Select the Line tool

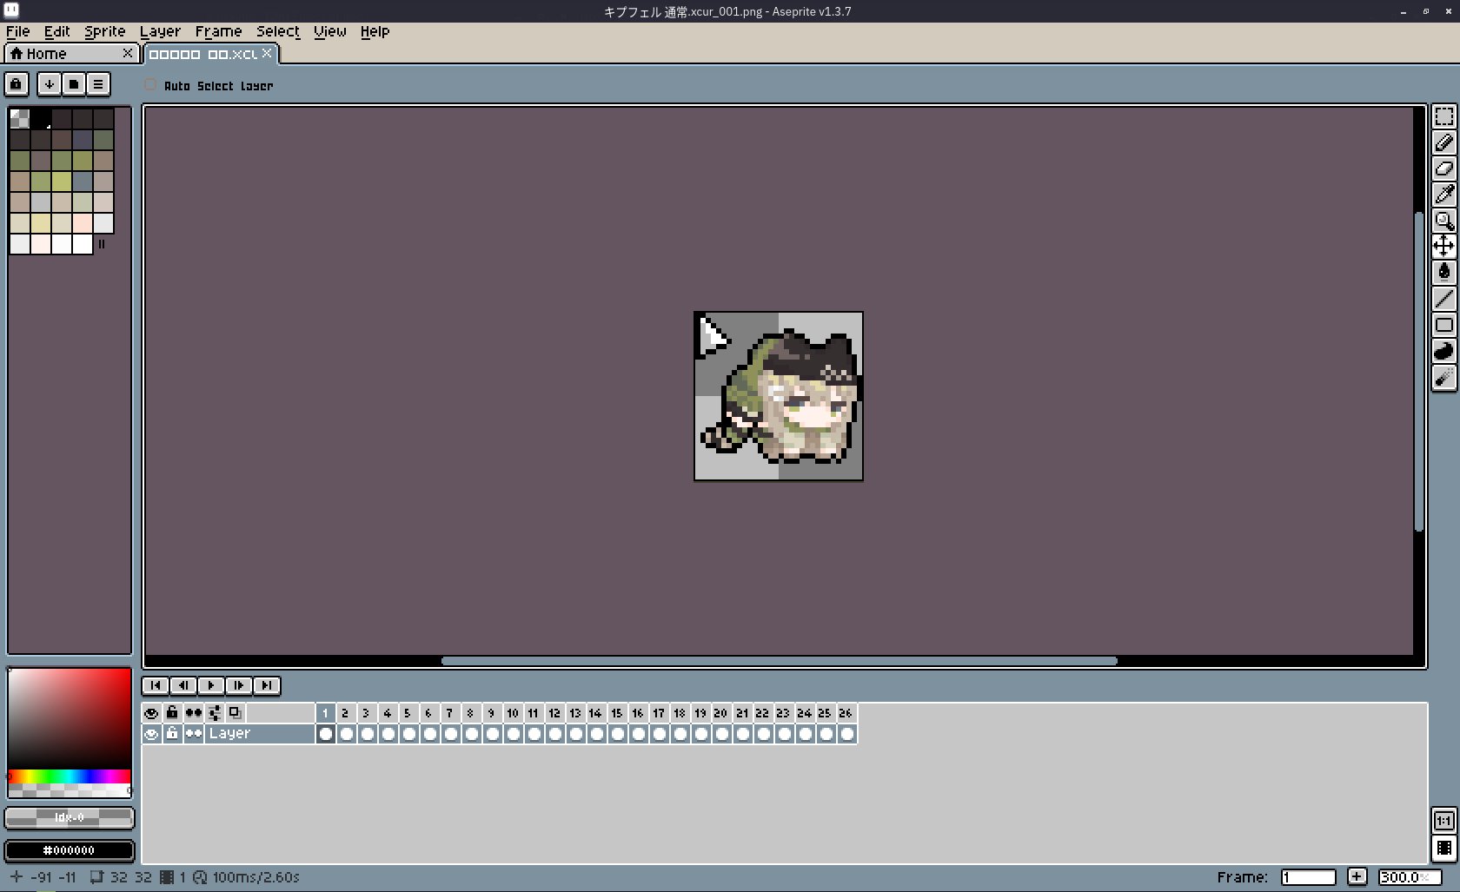[1443, 299]
